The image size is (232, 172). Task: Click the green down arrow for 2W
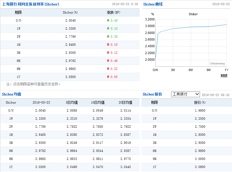[108, 37]
